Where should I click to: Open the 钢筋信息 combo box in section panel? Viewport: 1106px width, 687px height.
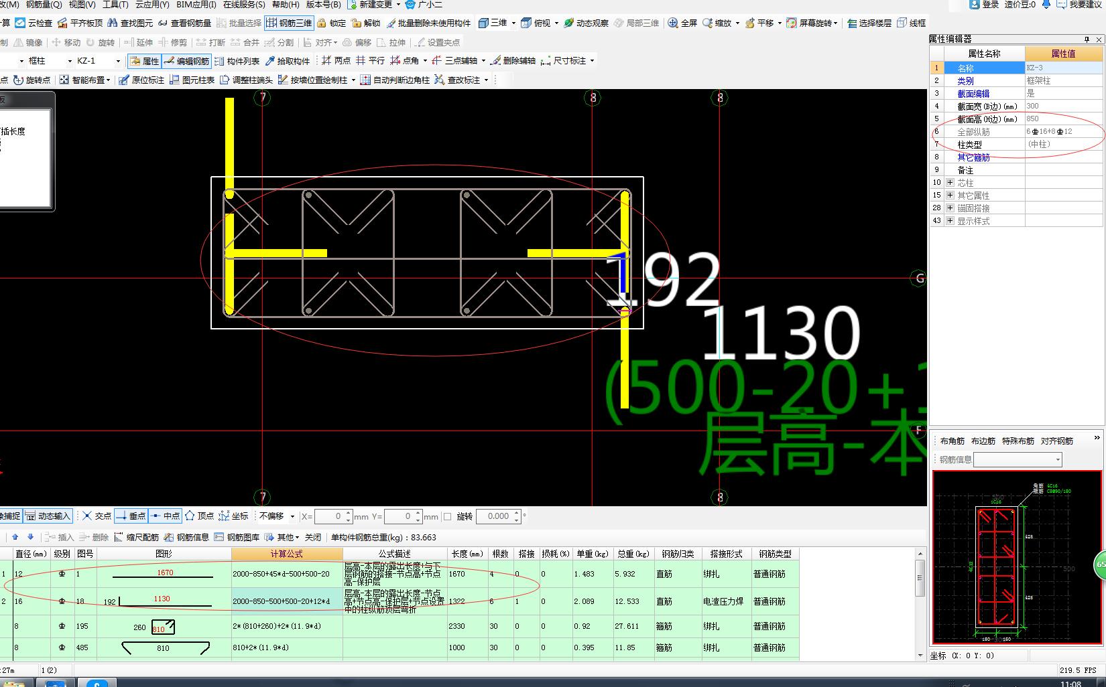pos(1018,459)
